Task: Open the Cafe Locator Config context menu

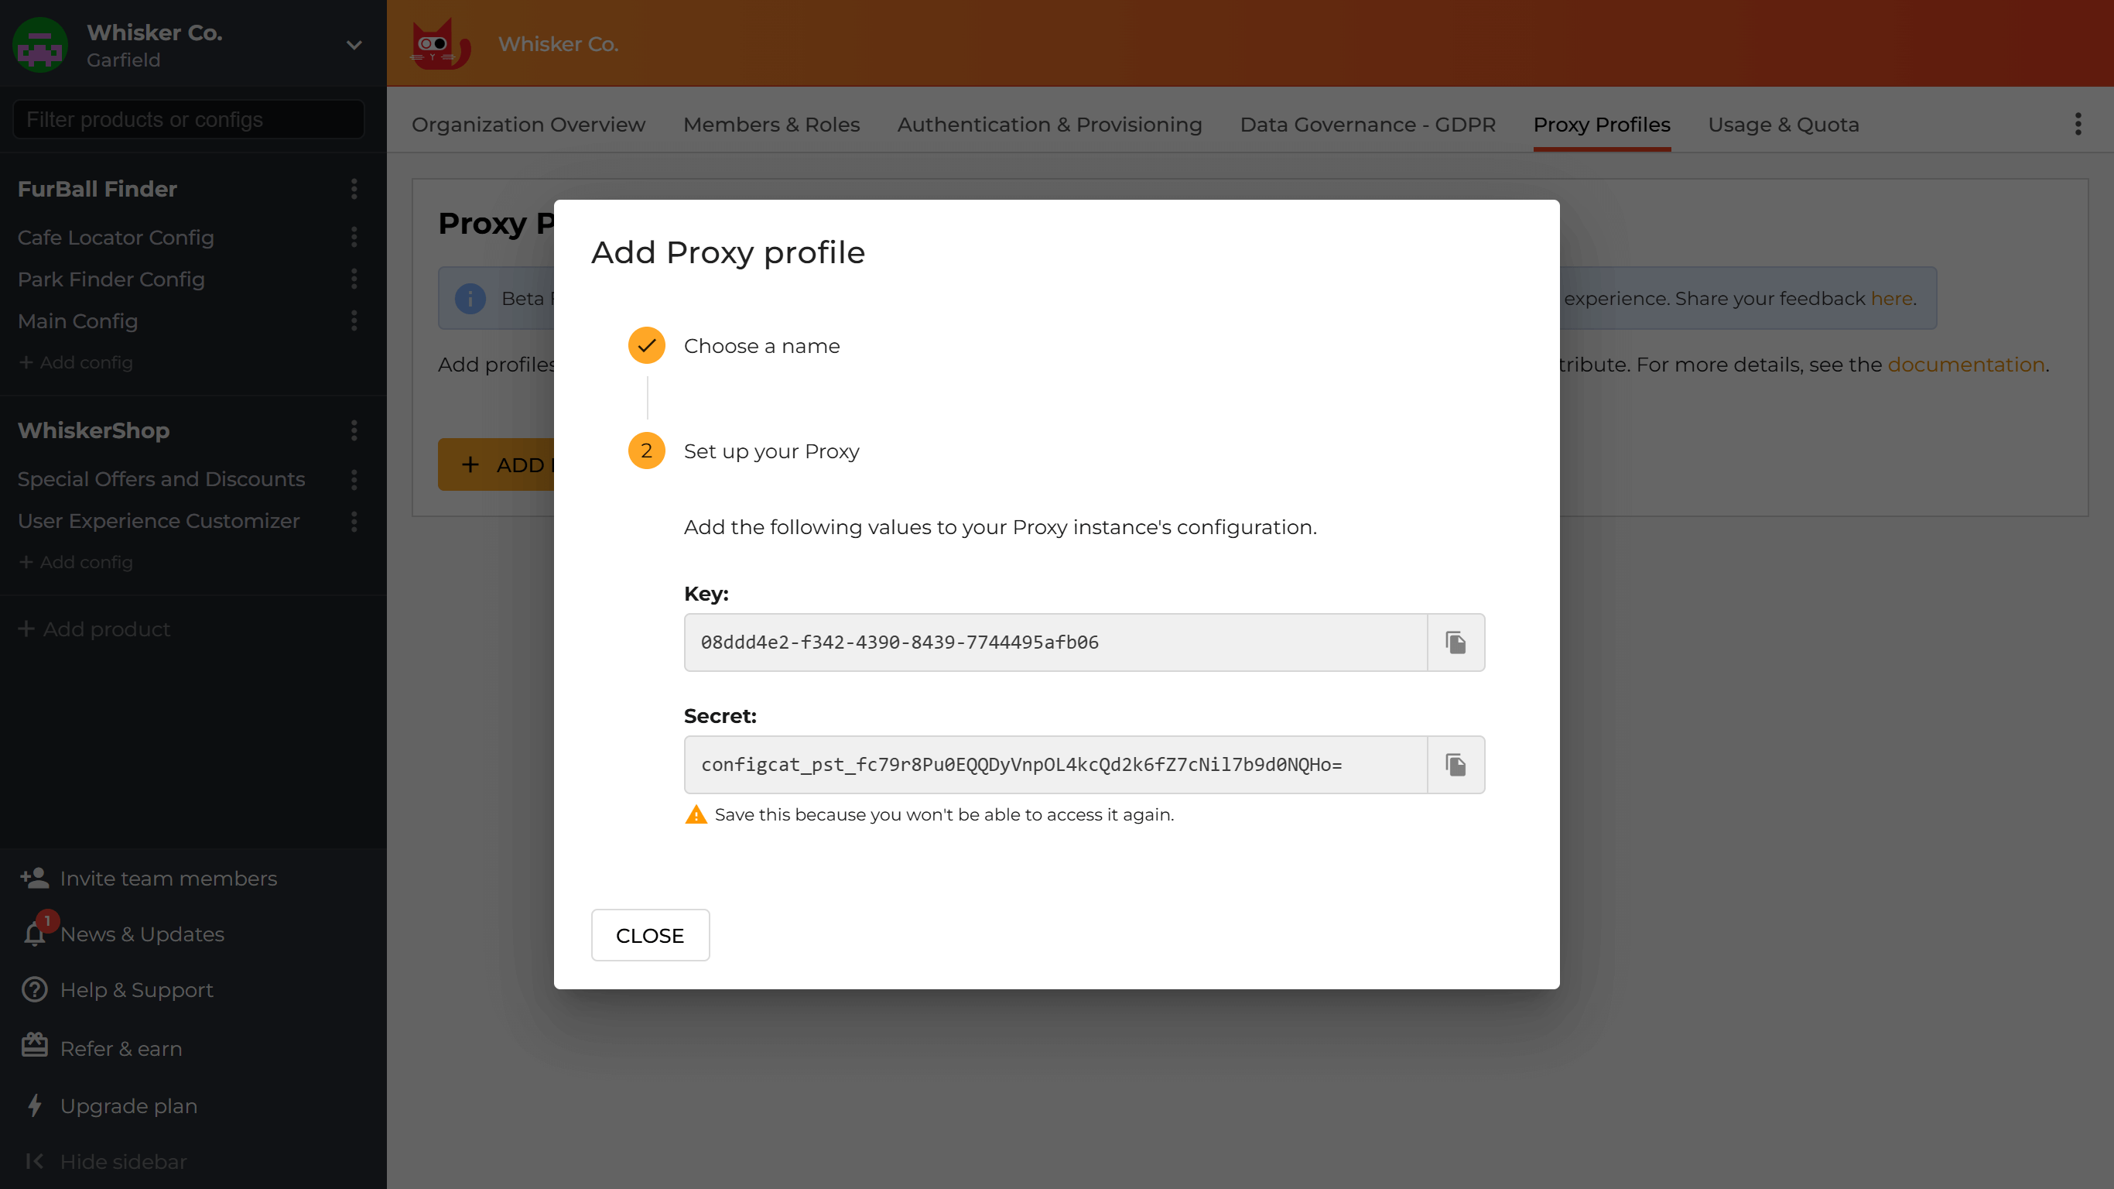Action: [x=354, y=238]
